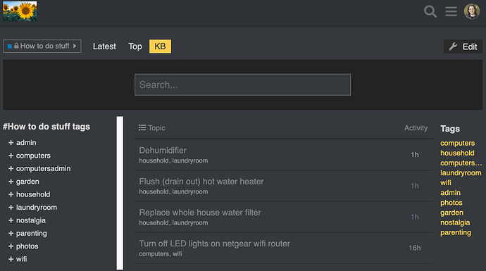Filter by nostalgia tag in left list
Image resolution: width=486 pixels, height=271 pixels.
point(31,220)
